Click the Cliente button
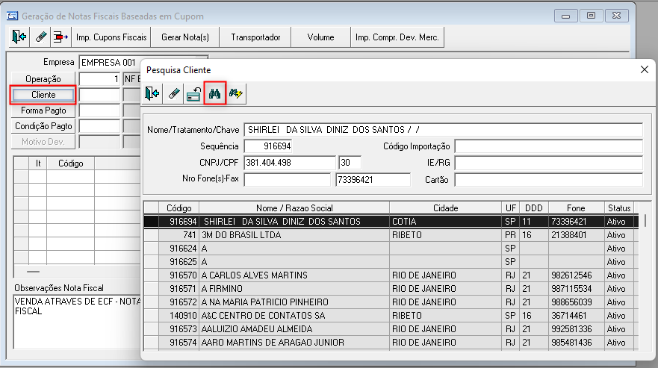Screen dimensions: 658x368 click(x=43, y=95)
